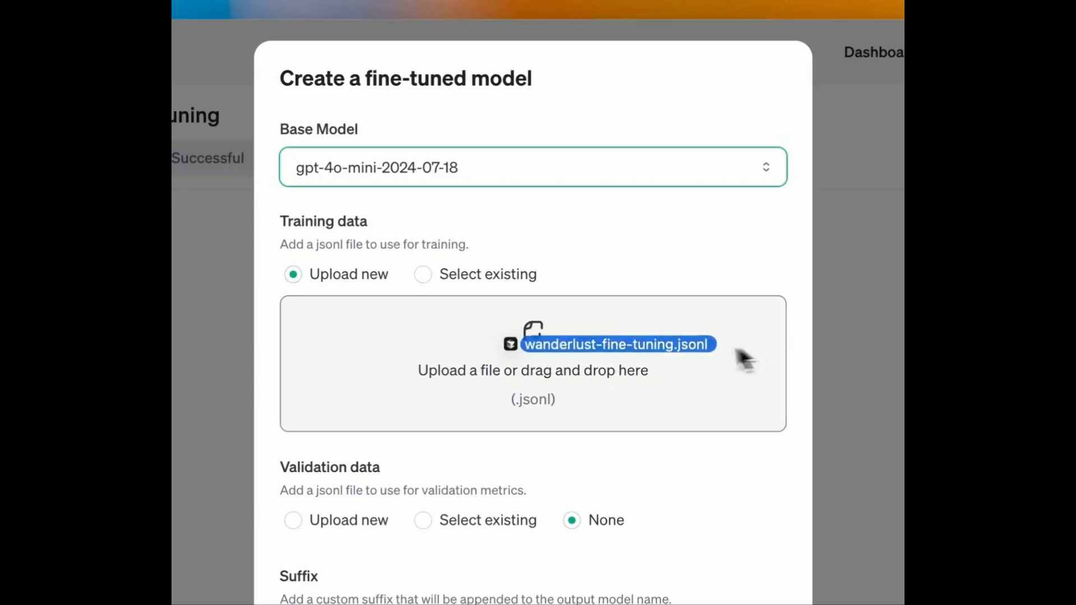Select None for validation data
The width and height of the screenshot is (1076, 605).
coord(572,520)
